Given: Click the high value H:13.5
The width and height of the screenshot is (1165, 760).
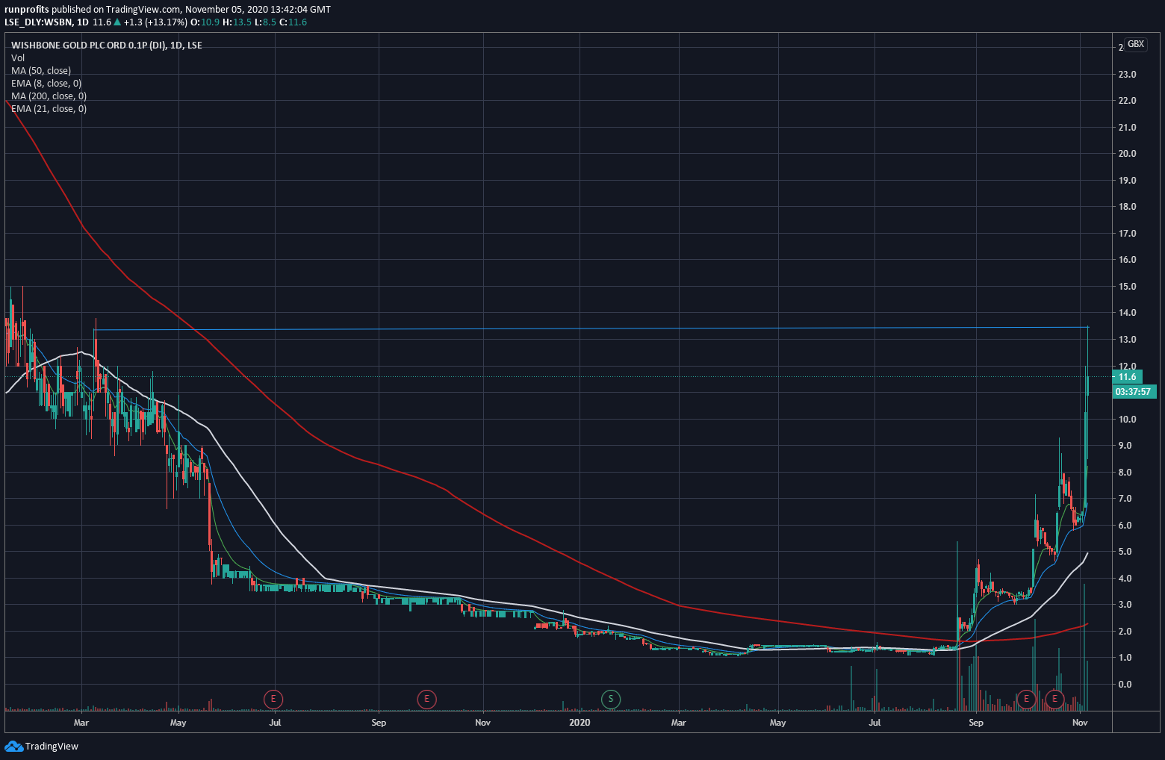Looking at the screenshot, I should tap(237, 22).
